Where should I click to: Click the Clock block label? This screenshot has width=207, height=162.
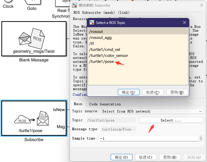8,6
